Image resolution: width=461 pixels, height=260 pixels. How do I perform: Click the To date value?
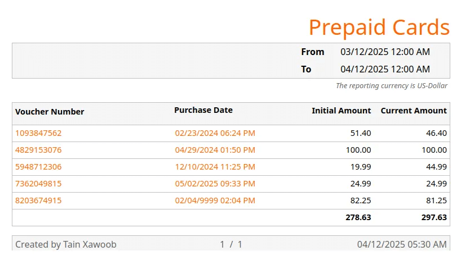(385, 69)
